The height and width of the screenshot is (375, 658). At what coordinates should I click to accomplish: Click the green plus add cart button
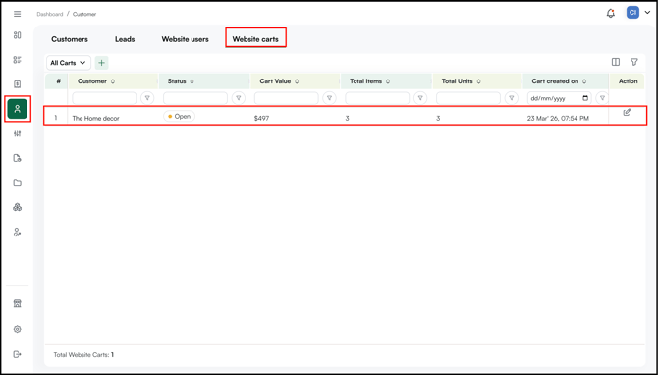[101, 63]
